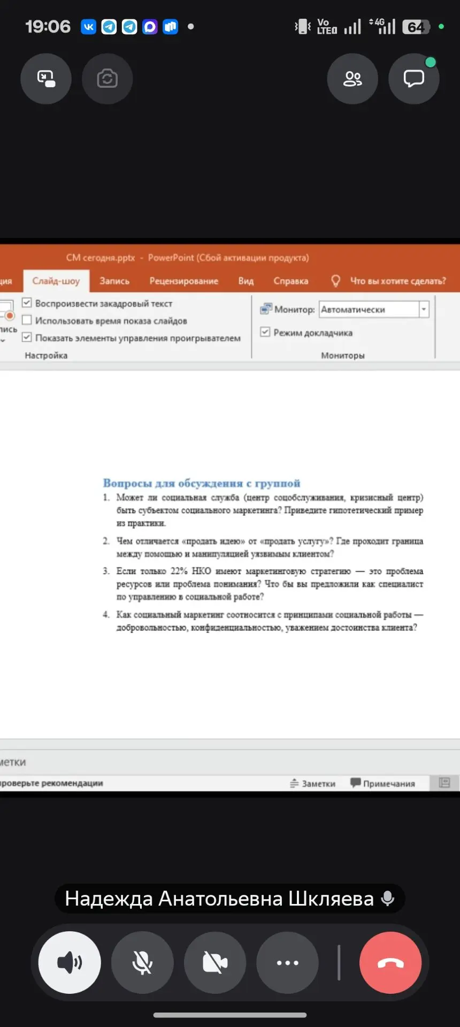Toggle the speaker output

70,962
